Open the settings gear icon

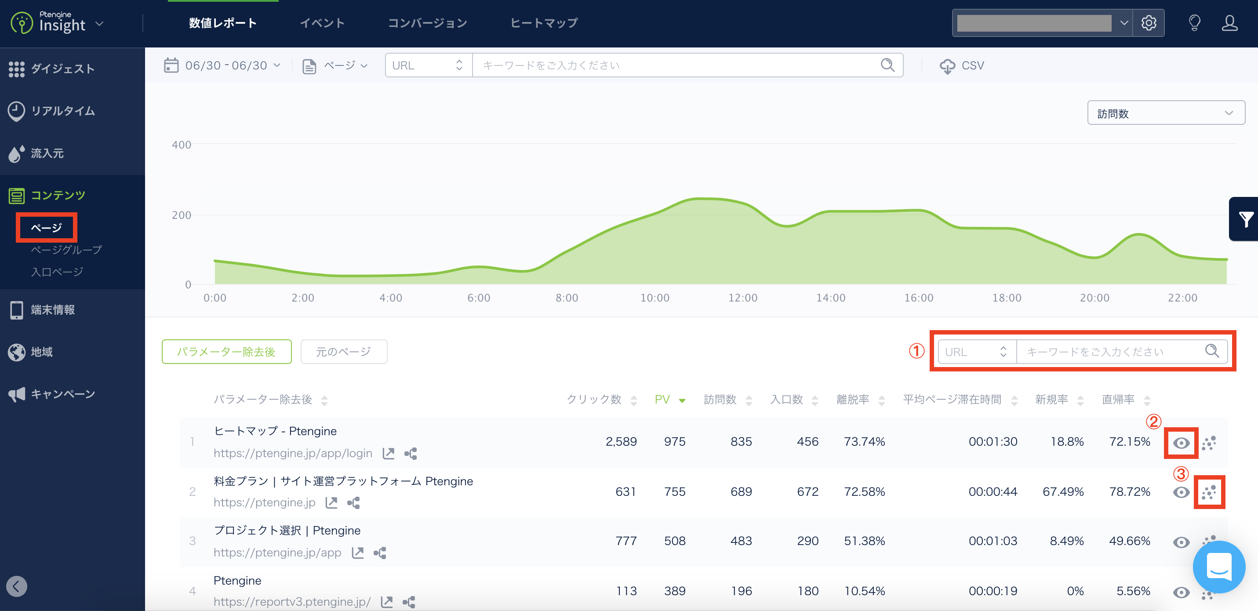point(1149,23)
